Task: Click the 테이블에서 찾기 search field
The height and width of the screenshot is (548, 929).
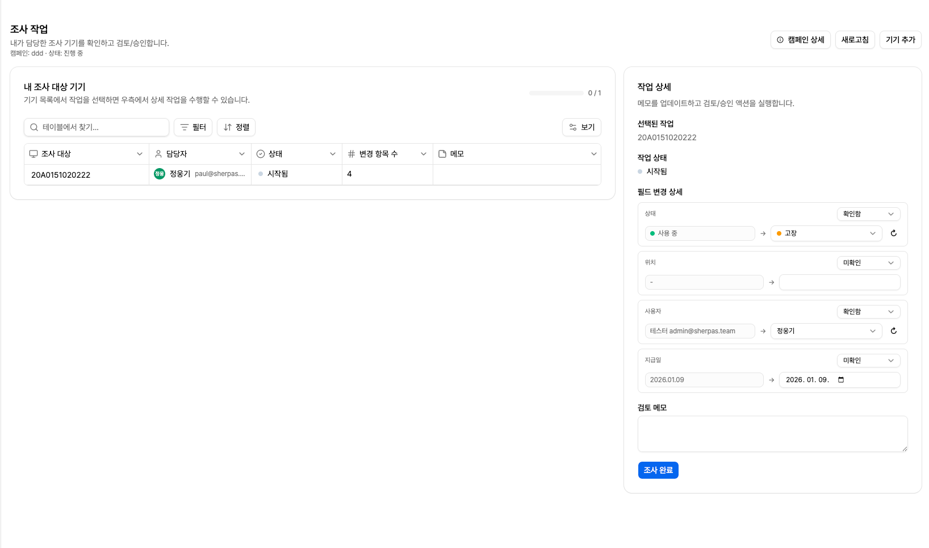Action: coord(97,127)
